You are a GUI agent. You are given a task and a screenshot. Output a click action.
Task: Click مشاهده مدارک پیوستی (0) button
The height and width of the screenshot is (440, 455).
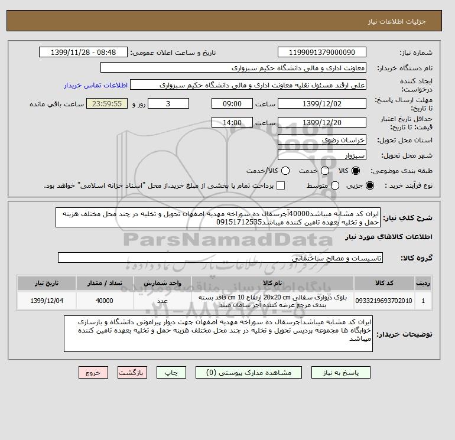pyautogui.click(x=249, y=373)
